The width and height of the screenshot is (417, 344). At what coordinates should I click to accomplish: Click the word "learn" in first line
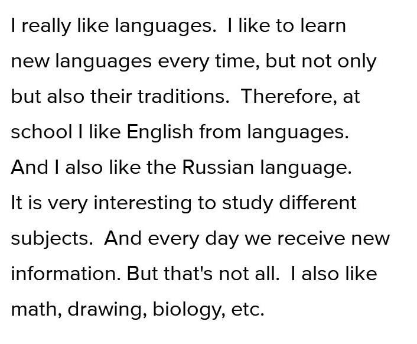[323, 26]
